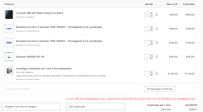203x112 pixels.
Task: Open Blubase Connect 3 panelen product link
Action: pyautogui.click(x=59, y=27)
